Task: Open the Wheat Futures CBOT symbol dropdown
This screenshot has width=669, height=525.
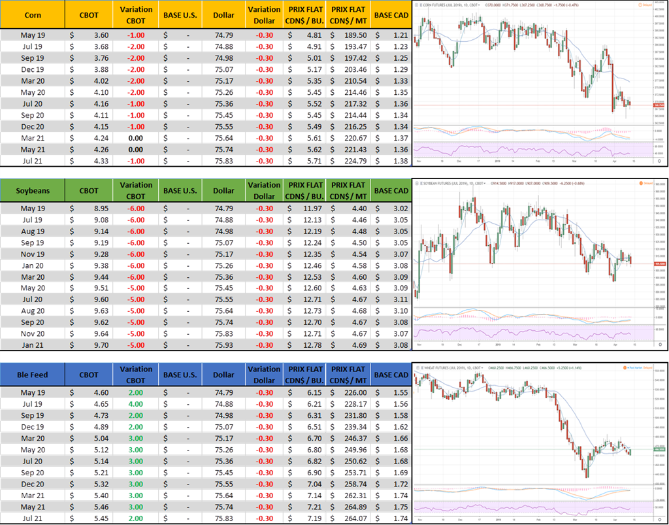Action: (483, 368)
